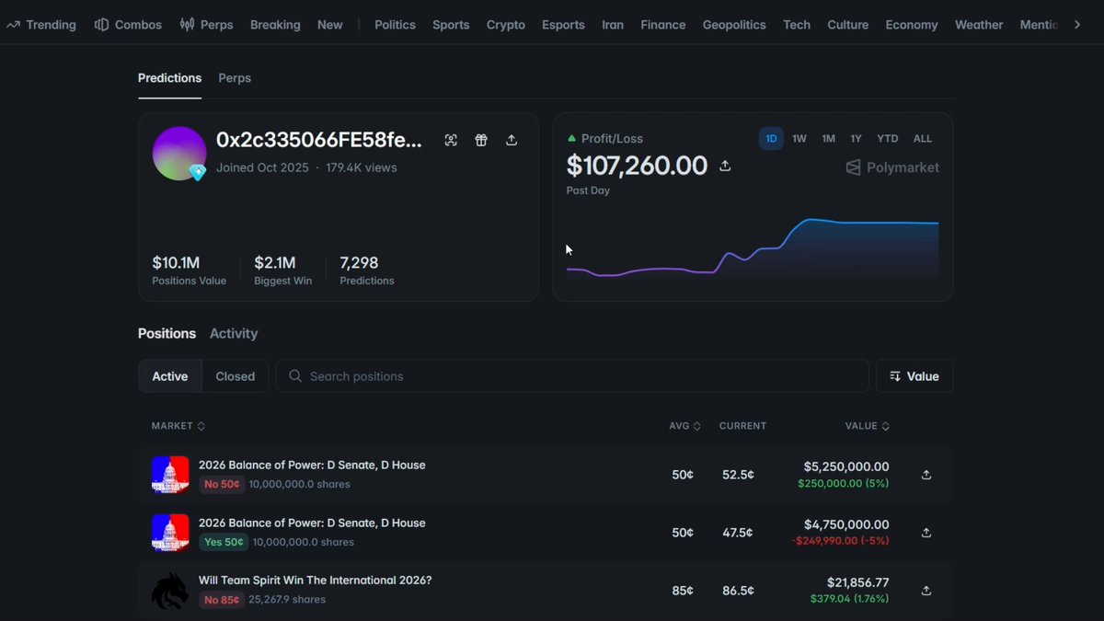Select the Positions tab

pyautogui.click(x=167, y=333)
